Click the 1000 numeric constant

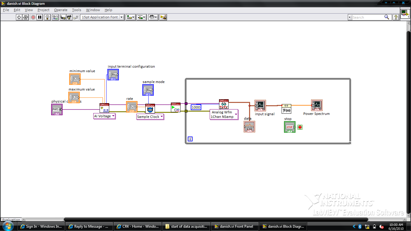pyautogui.click(x=196, y=107)
